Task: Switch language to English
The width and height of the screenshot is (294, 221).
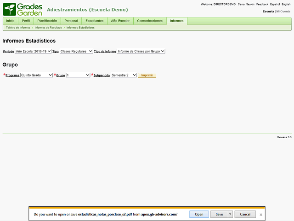Action: (286, 4)
